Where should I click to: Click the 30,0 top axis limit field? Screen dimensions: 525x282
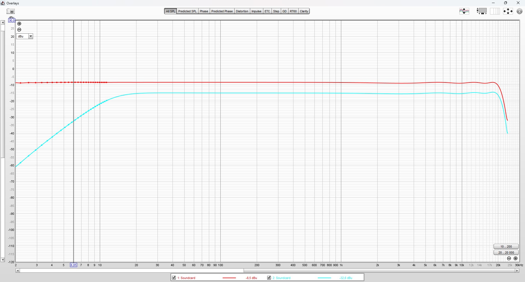[x=11, y=20]
